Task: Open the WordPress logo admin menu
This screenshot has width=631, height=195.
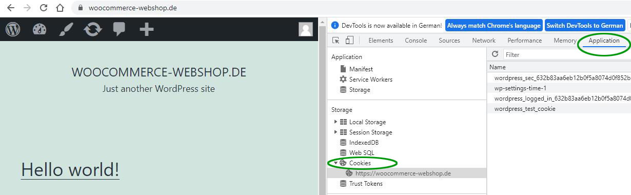Action: click(x=13, y=29)
